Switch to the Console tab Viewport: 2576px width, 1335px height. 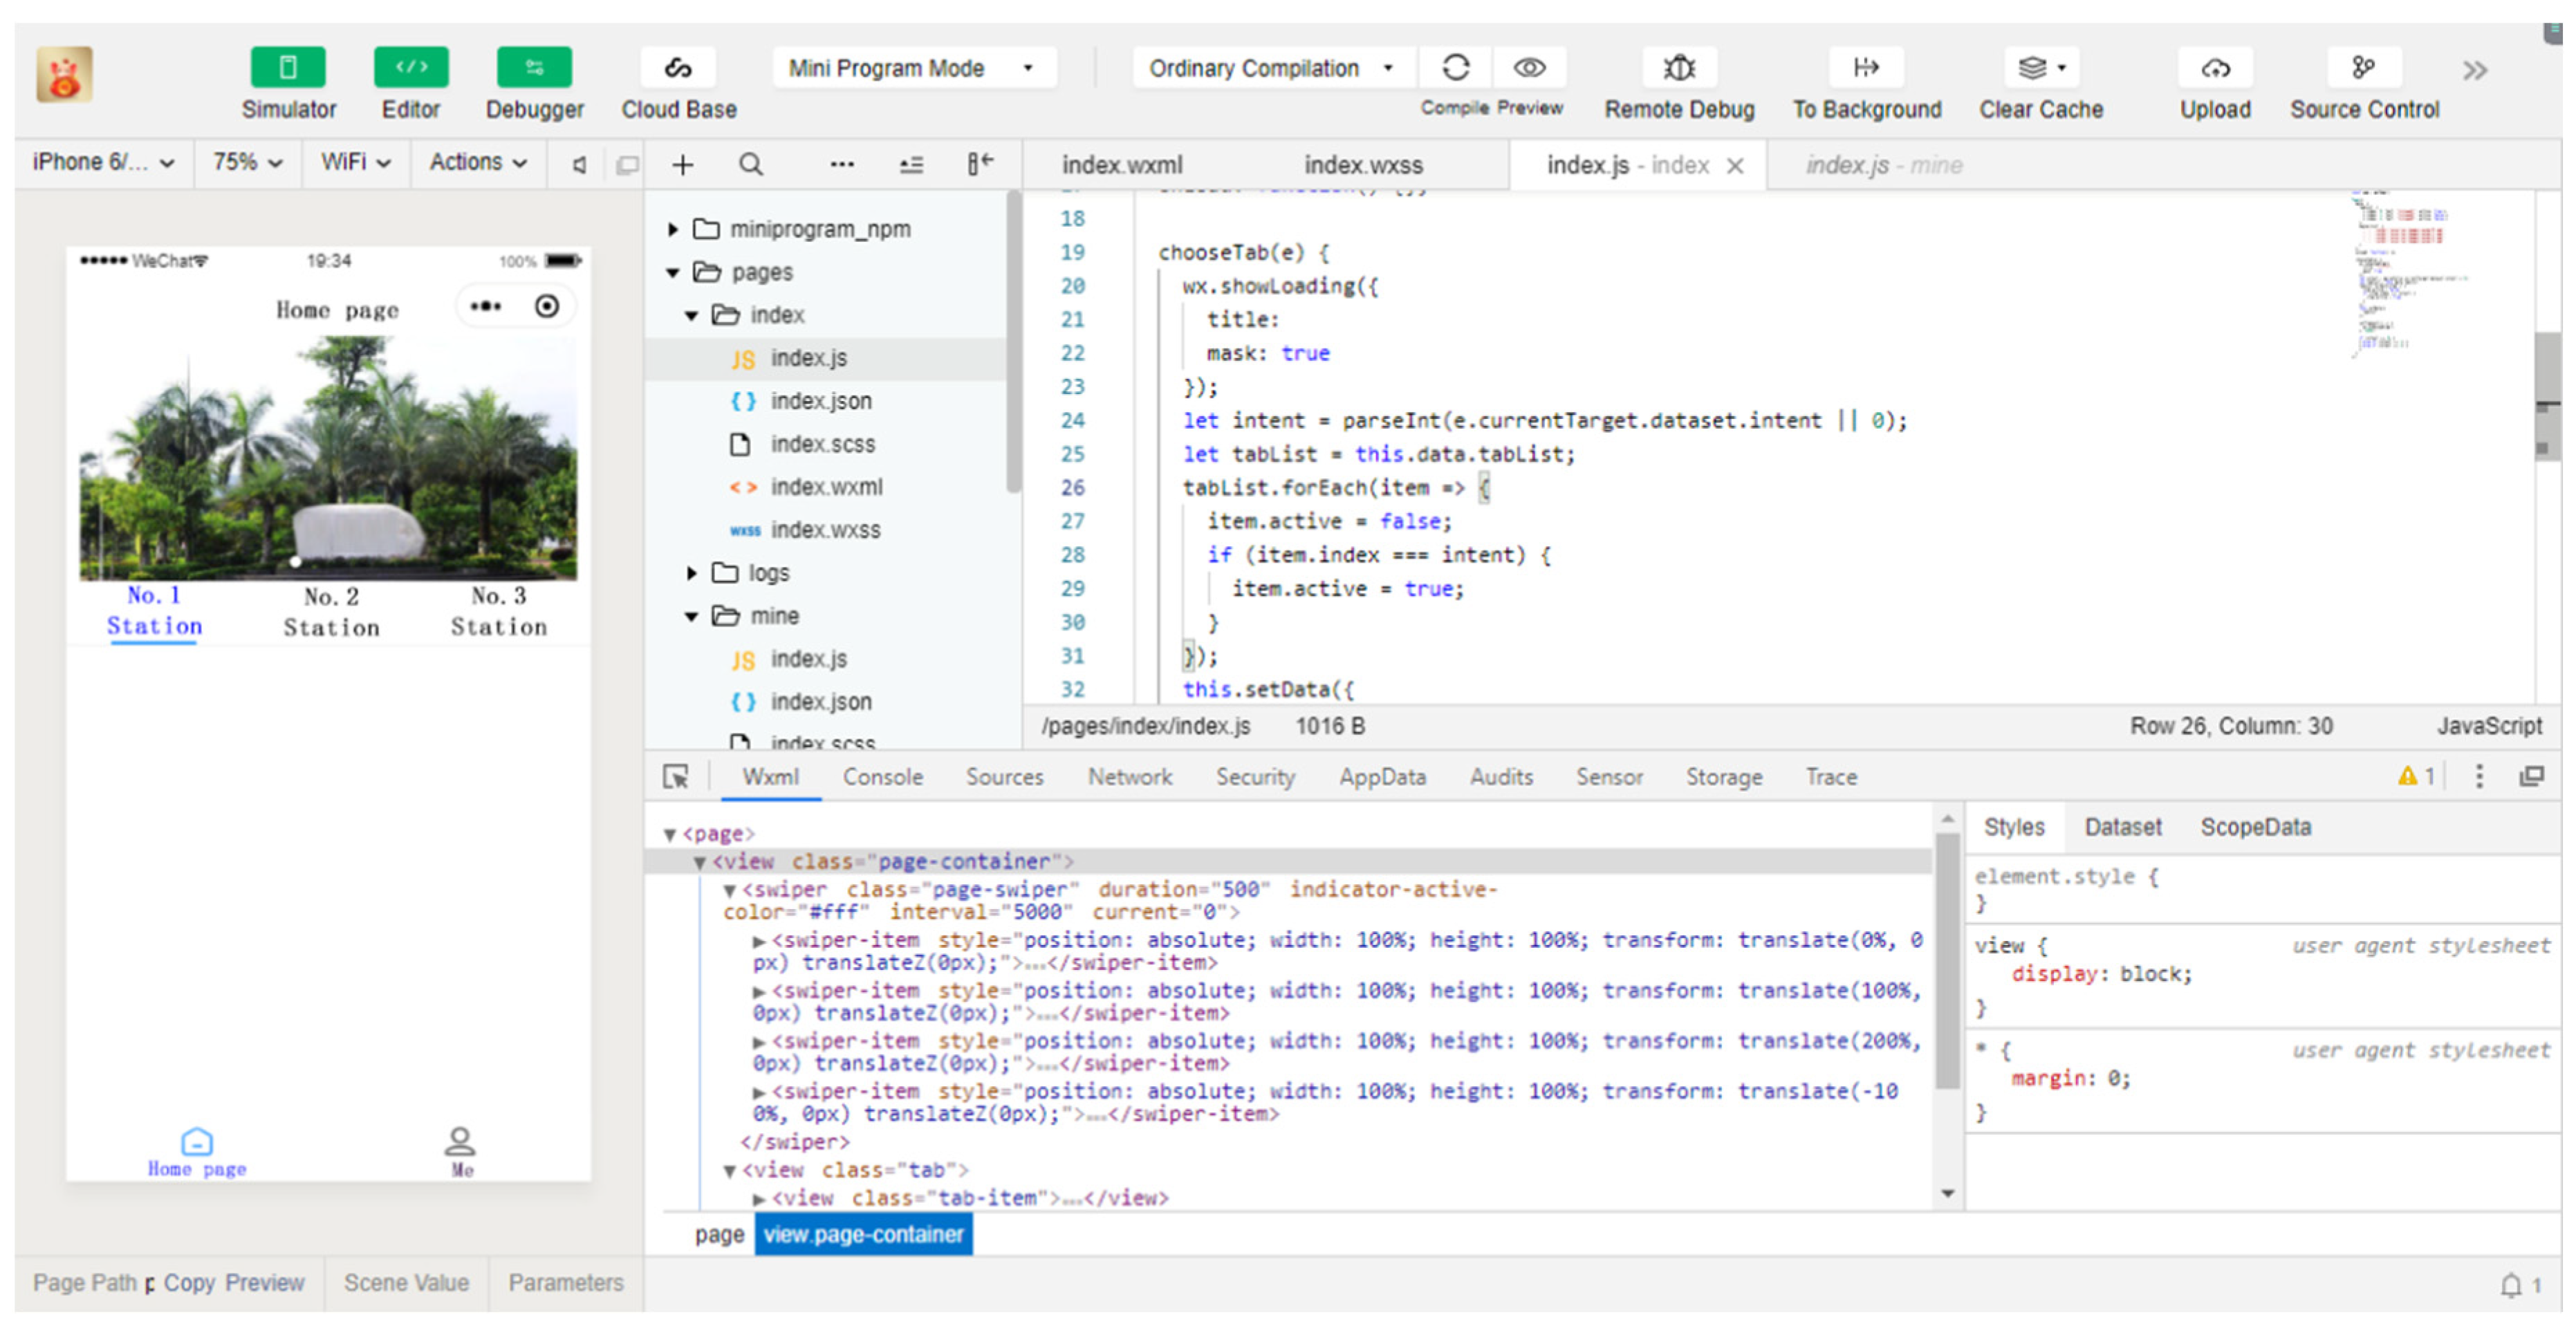pyautogui.click(x=882, y=777)
